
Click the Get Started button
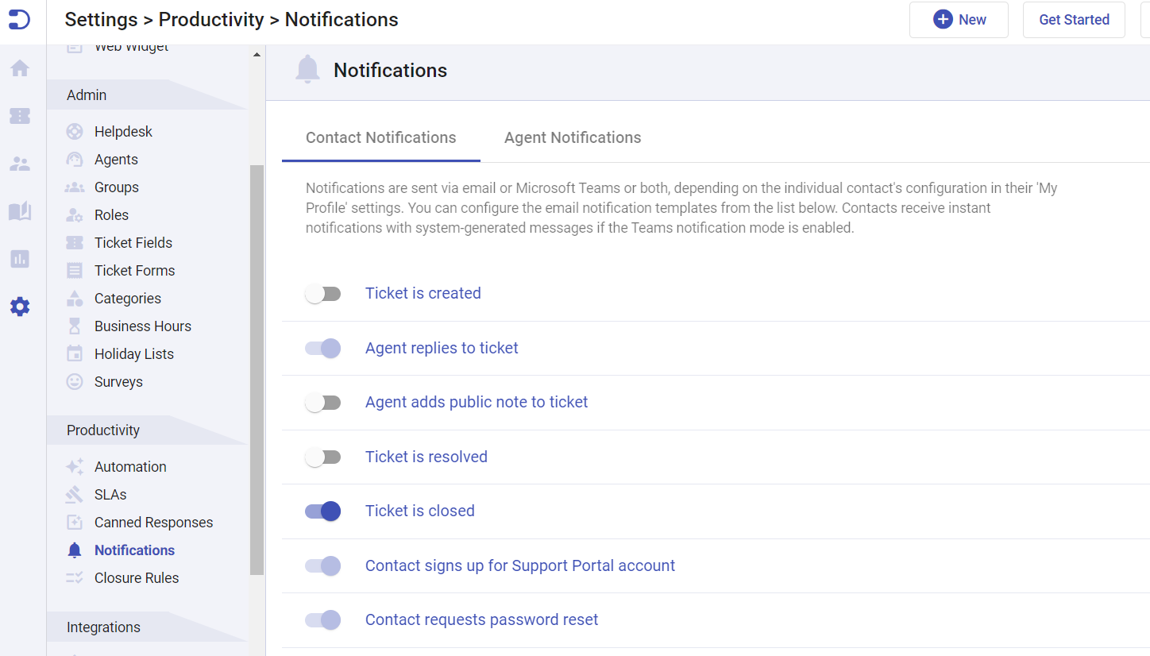click(x=1074, y=19)
